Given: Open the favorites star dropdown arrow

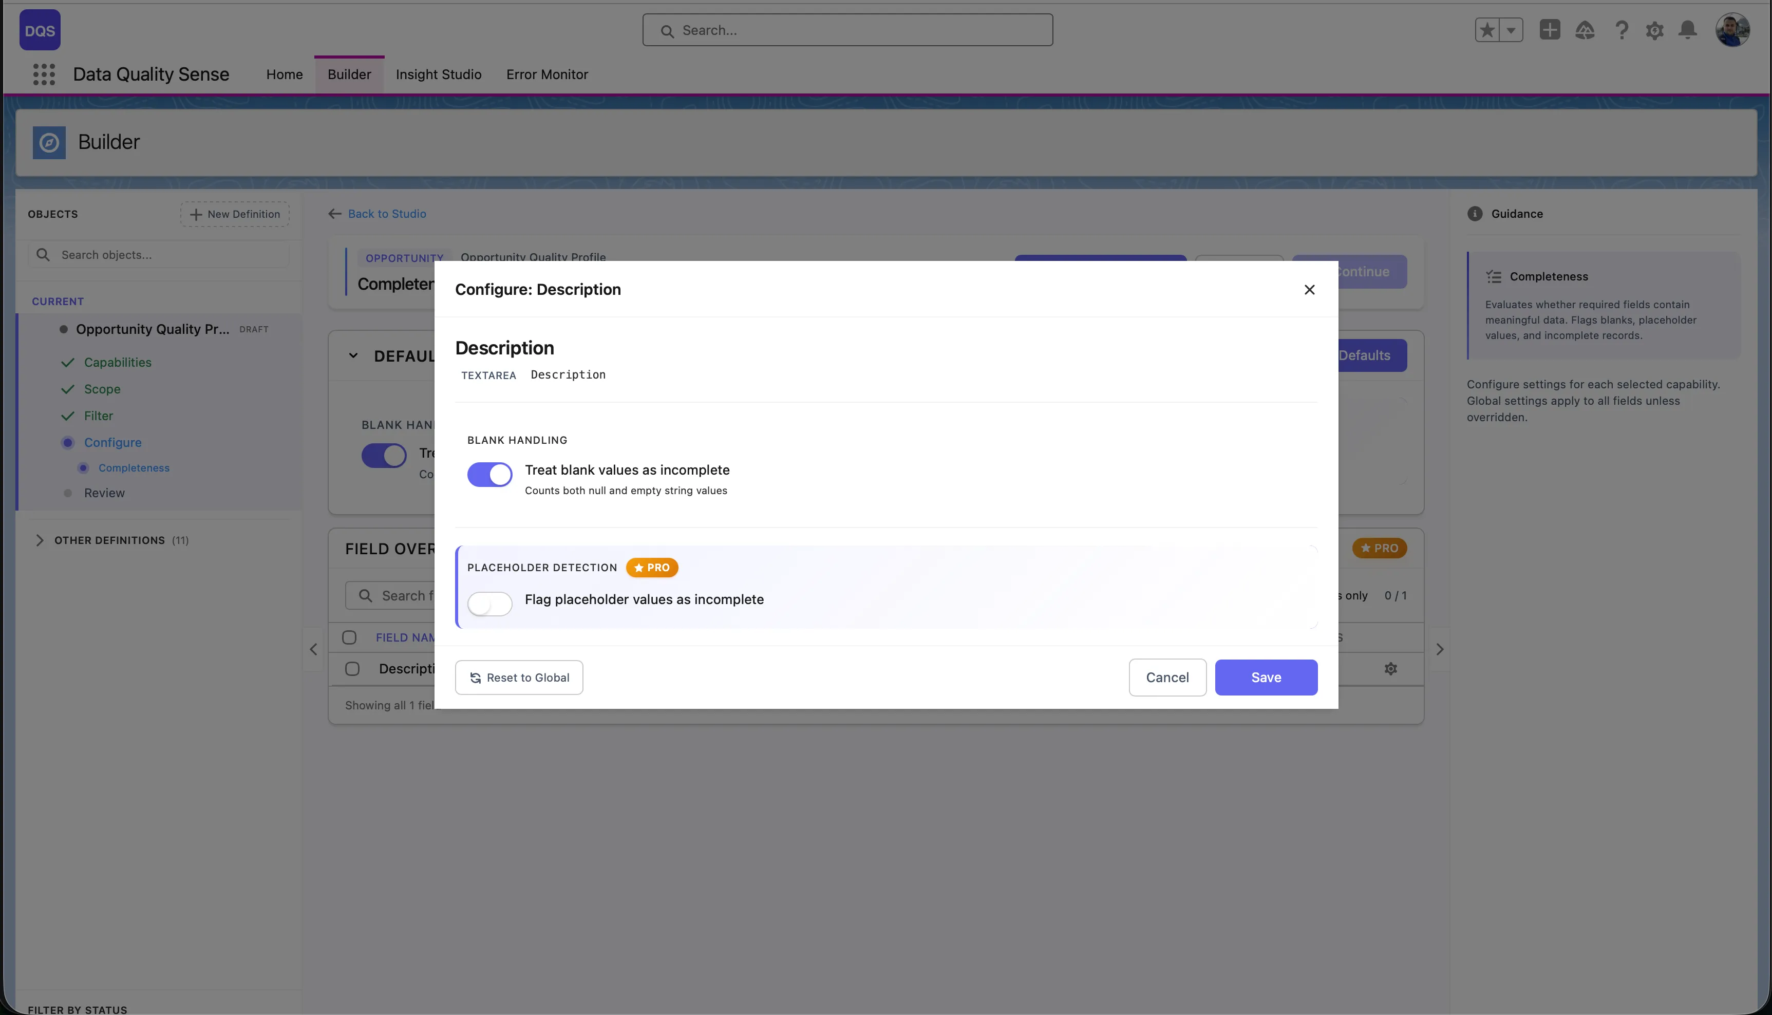Looking at the screenshot, I should pyautogui.click(x=1511, y=30).
